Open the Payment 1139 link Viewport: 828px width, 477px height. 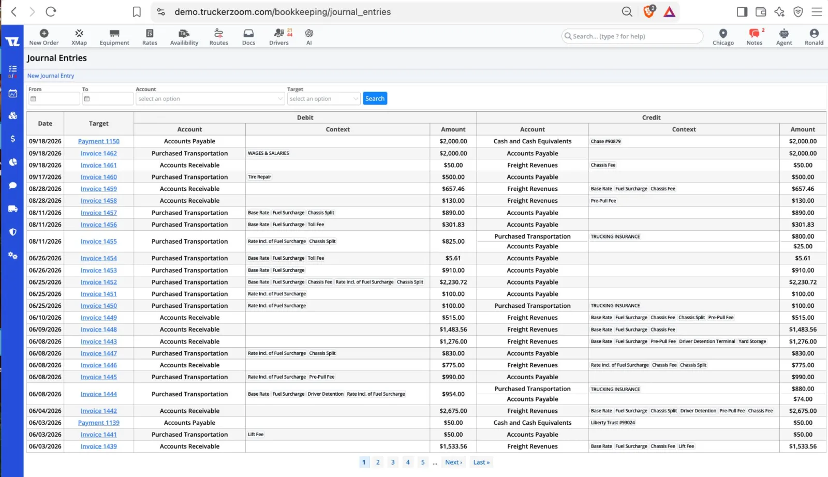click(x=99, y=423)
